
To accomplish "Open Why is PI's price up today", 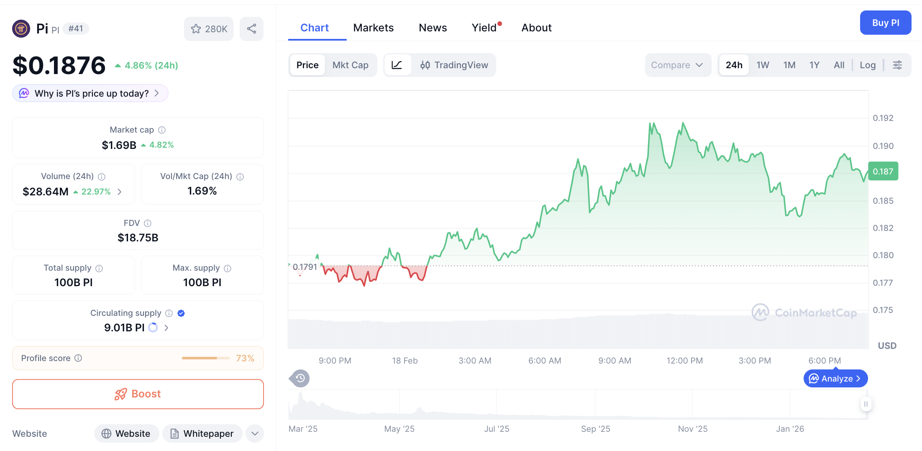I will pos(90,93).
